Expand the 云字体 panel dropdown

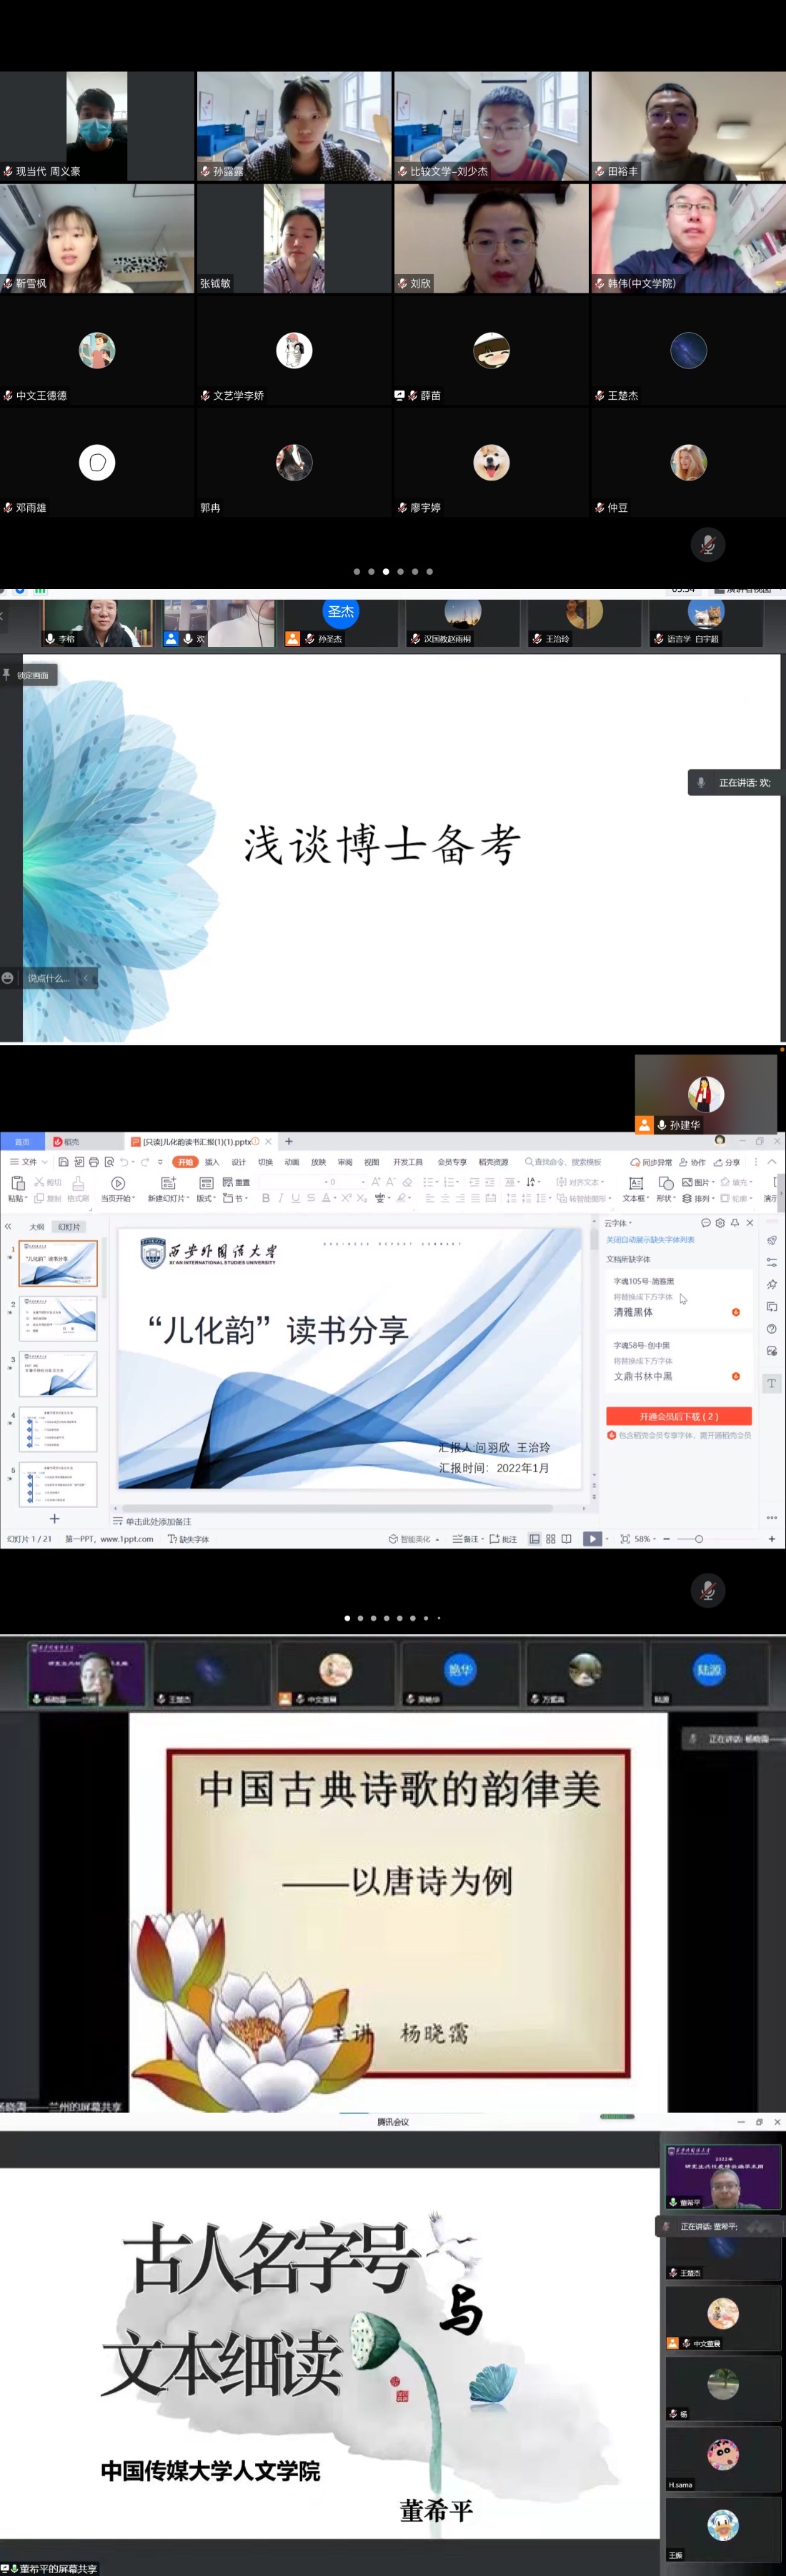618,1223
